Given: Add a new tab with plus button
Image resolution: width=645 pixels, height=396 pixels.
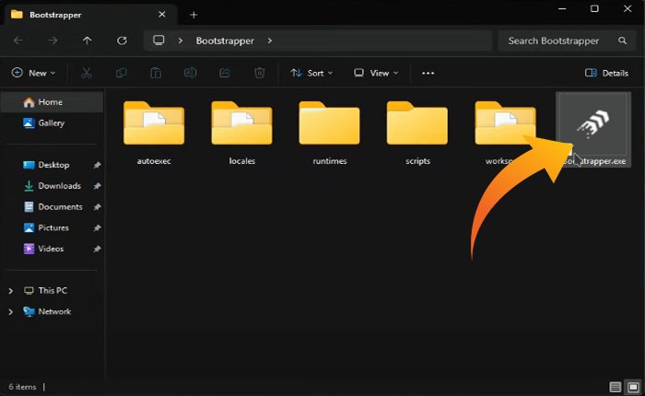Looking at the screenshot, I should point(193,15).
